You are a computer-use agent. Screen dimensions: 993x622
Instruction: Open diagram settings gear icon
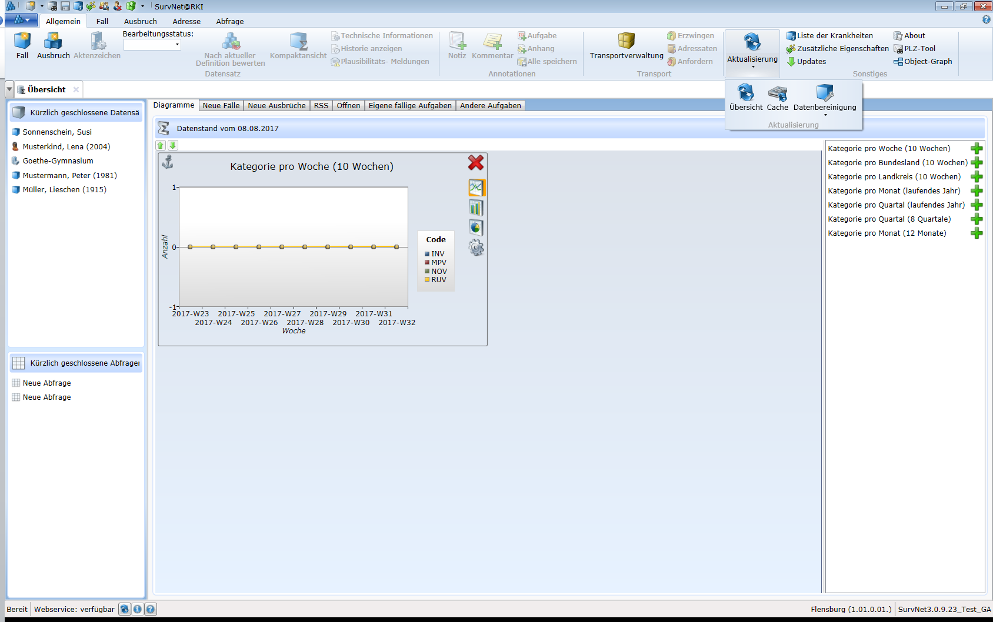click(x=476, y=248)
